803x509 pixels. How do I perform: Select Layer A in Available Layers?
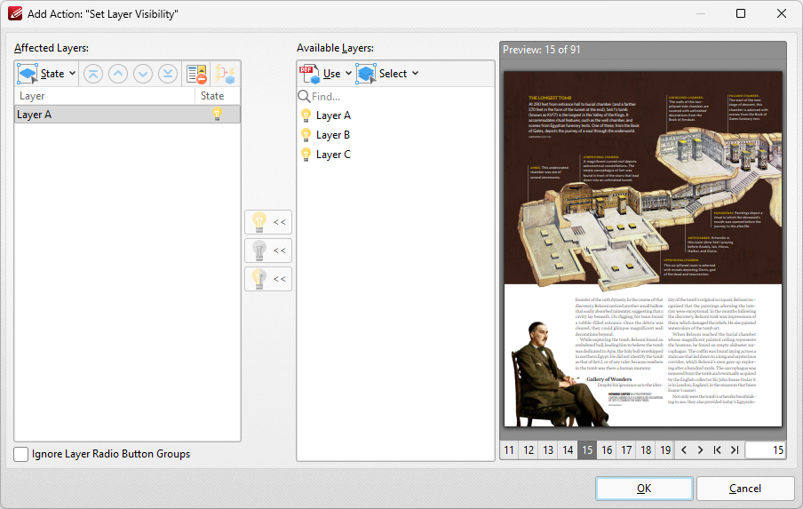(333, 115)
